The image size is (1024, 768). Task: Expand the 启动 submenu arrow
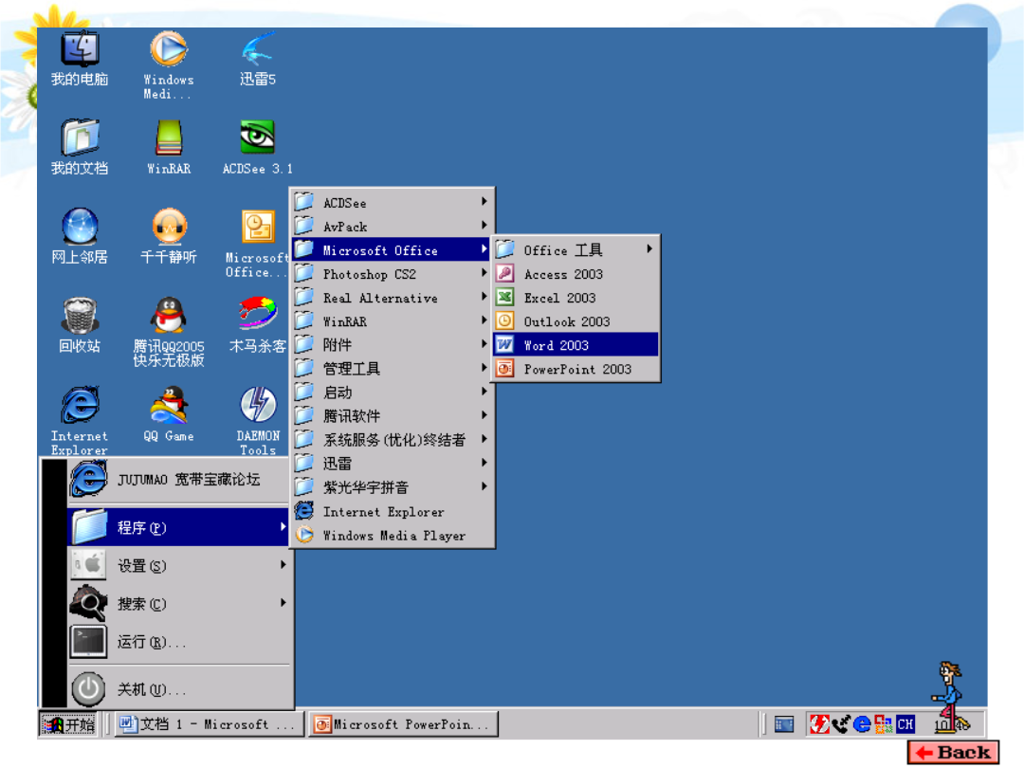coord(484,392)
